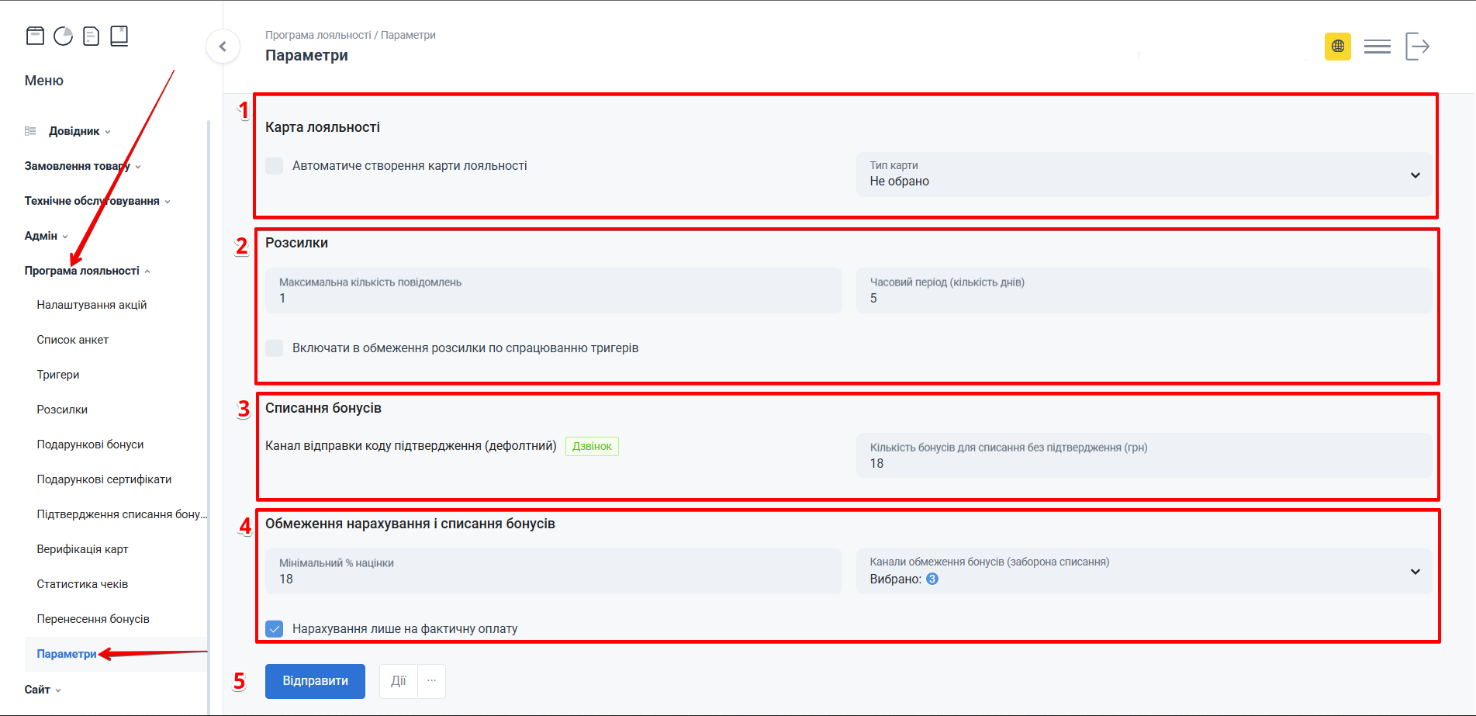Image resolution: width=1476 pixels, height=716 pixels.
Task: Uncheck 'Нарахування лише на фактичну оплату'
Action: (275, 629)
